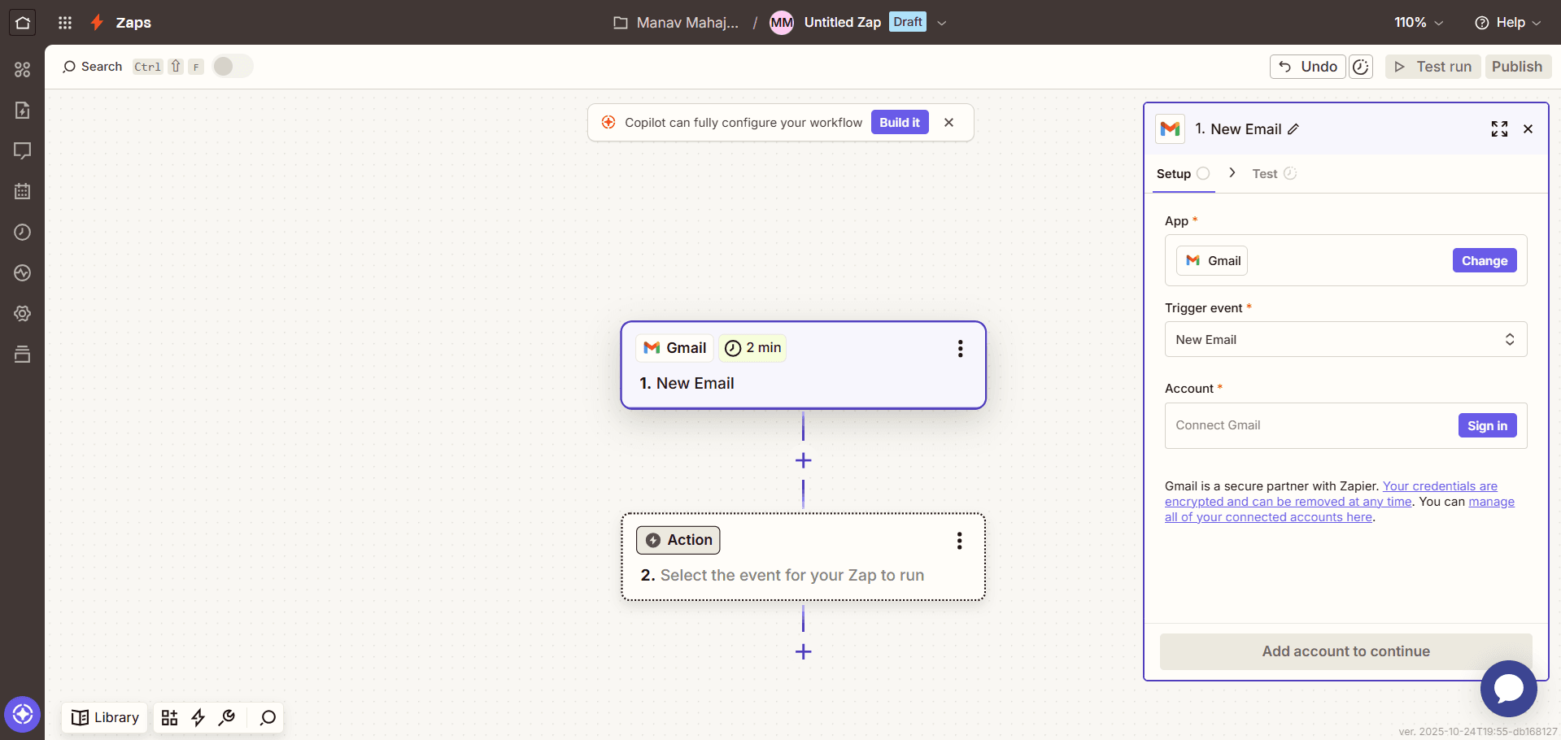
Task: Open the app grid menu icon
Action: point(65,23)
